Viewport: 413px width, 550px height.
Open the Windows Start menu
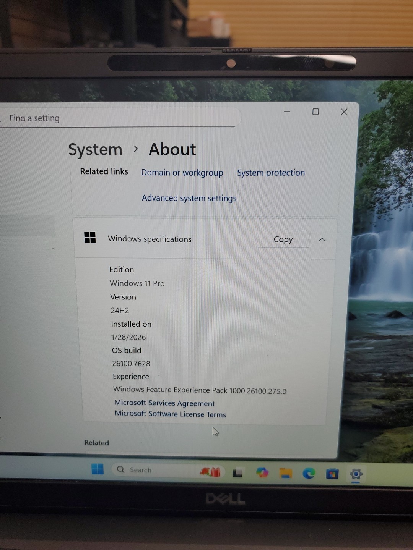point(98,469)
